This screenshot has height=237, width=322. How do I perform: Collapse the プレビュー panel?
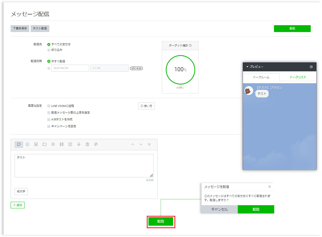247,67
